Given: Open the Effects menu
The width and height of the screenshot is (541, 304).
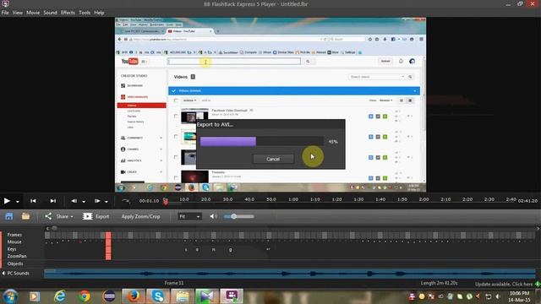Looking at the screenshot, I should (x=68, y=13).
